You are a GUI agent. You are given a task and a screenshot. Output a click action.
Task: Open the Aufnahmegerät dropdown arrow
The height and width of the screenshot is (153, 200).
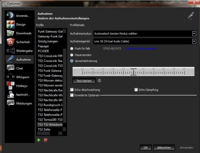coord(194,41)
